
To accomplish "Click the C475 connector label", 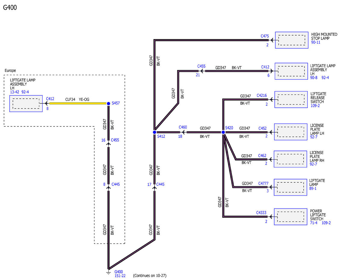I will pos(265,36).
